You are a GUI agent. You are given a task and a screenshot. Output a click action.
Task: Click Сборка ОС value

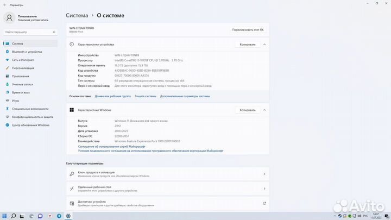pos(122,136)
